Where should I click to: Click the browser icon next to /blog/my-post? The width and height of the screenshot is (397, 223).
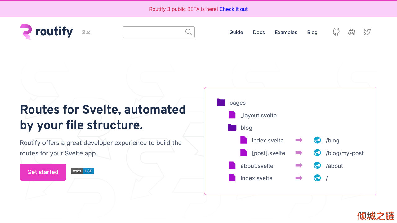pyautogui.click(x=317, y=153)
